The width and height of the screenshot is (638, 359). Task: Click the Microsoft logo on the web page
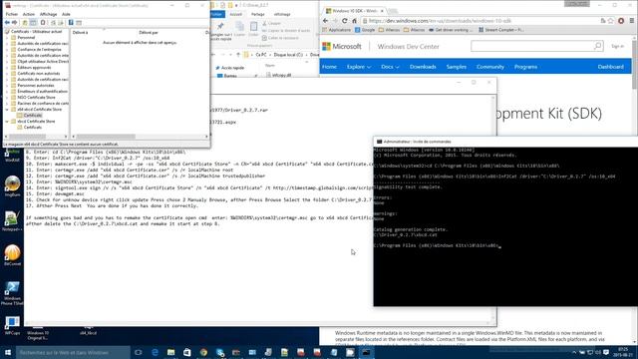341,47
